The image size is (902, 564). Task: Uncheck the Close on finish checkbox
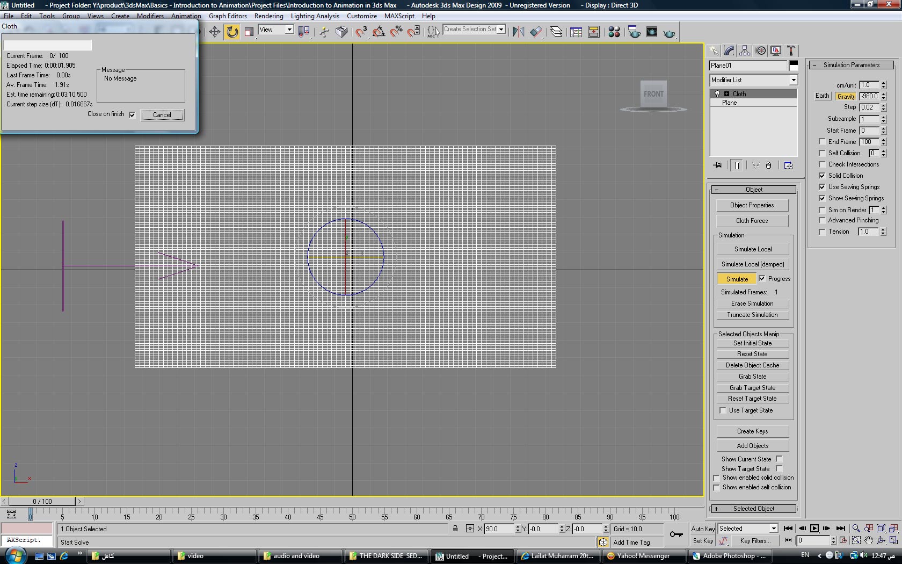pos(132,115)
